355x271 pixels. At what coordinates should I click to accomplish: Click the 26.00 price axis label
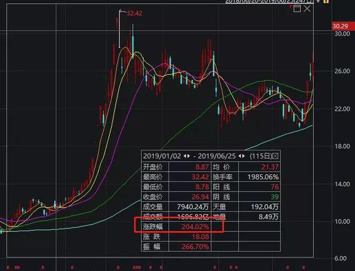pos(342,71)
